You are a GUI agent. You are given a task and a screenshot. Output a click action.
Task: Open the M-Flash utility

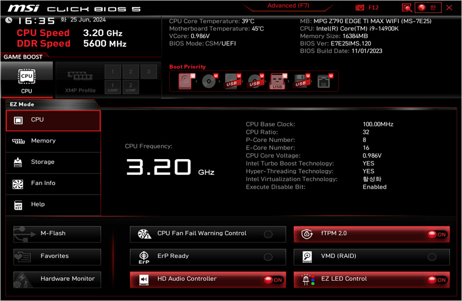coord(57,234)
